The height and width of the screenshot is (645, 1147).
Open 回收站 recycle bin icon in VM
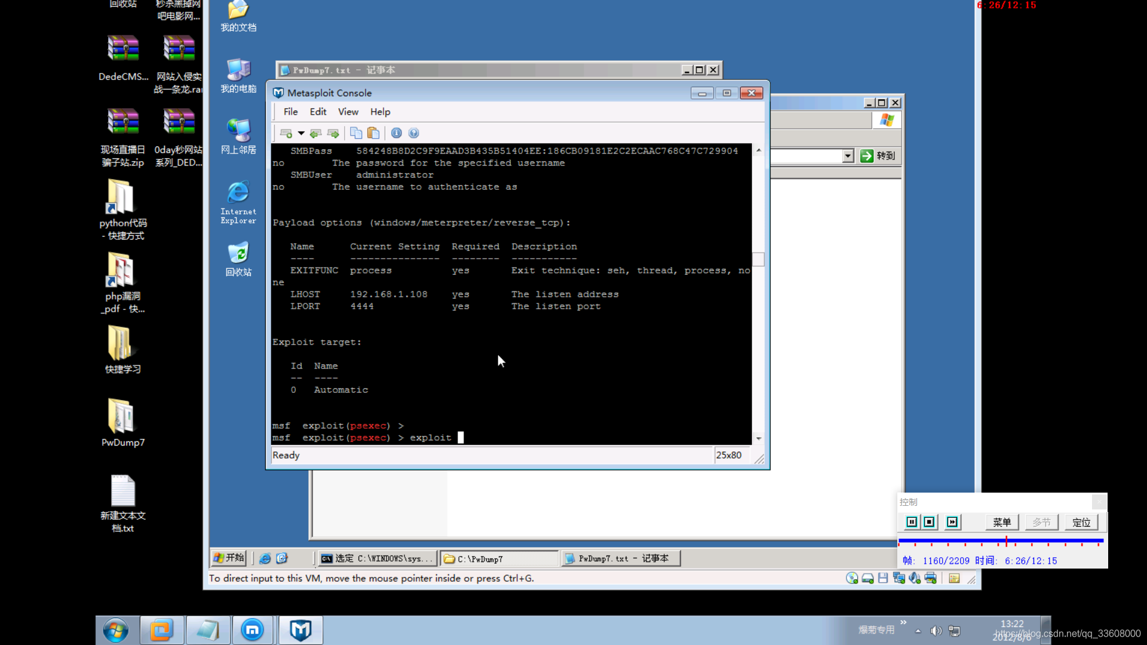click(x=238, y=259)
